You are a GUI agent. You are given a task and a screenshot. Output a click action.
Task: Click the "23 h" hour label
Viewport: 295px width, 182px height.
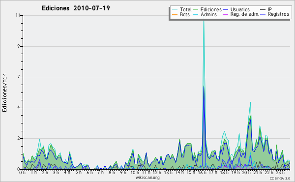280,172
